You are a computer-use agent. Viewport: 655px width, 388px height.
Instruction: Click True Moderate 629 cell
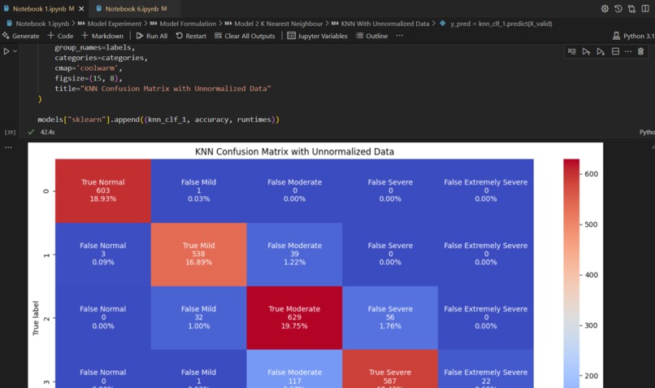click(294, 317)
